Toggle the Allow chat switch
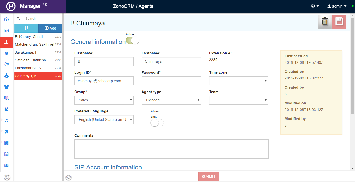 [157, 123]
